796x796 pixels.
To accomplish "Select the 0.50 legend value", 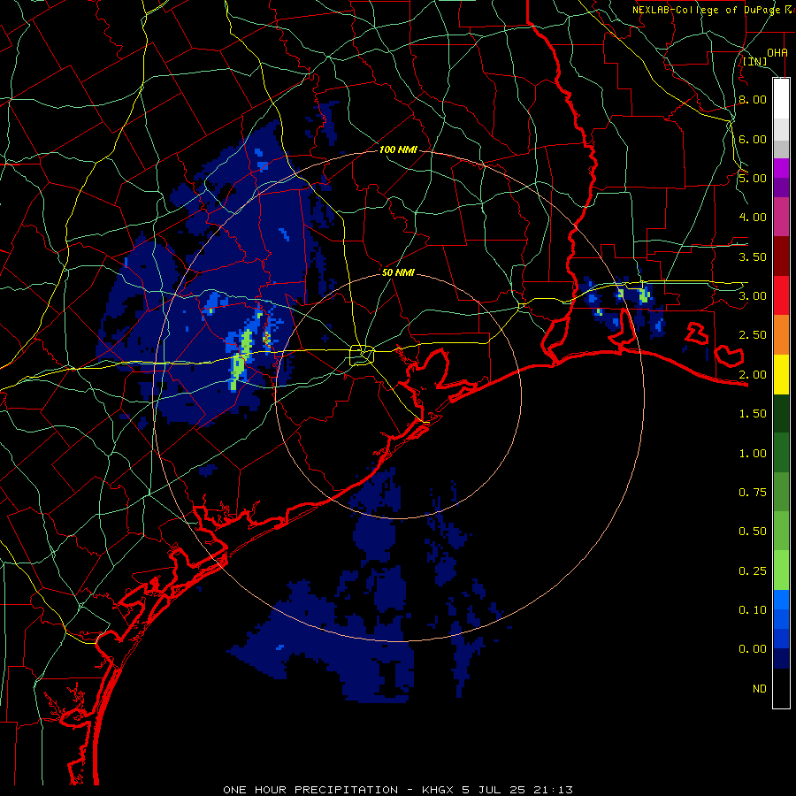I will tap(753, 532).
